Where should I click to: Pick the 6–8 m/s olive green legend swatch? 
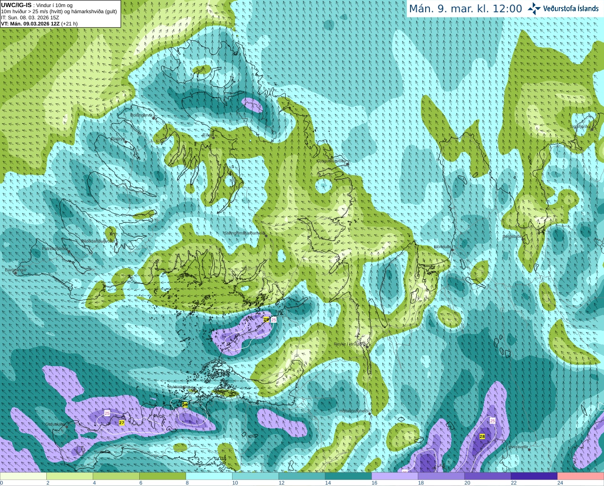pyautogui.click(x=162, y=476)
